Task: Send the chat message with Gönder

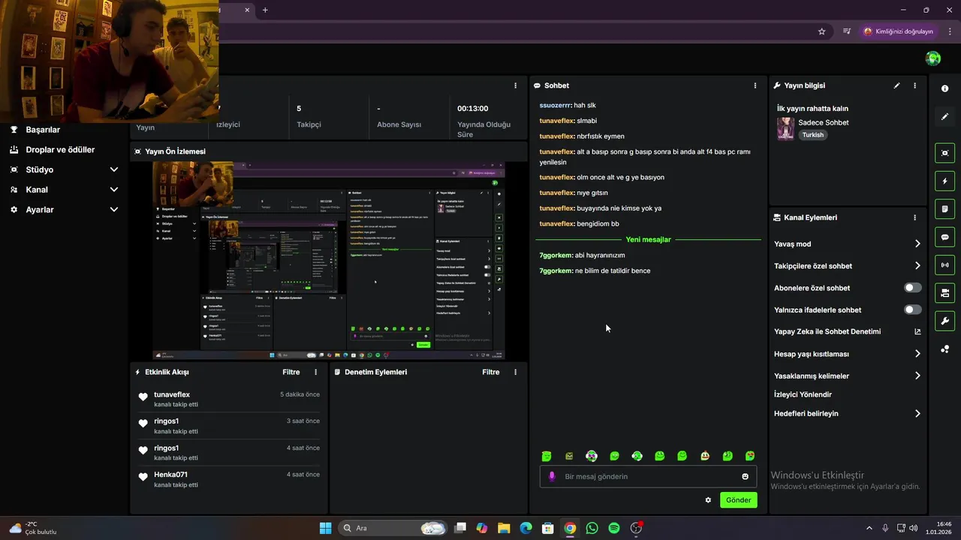Action: click(x=738, y=500)
